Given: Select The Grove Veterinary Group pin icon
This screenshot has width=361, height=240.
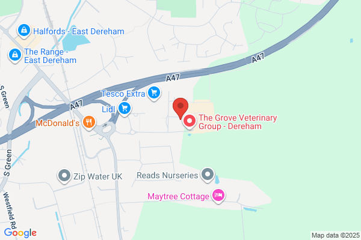Looking at the screenshot, I should (x=190, y=121).
